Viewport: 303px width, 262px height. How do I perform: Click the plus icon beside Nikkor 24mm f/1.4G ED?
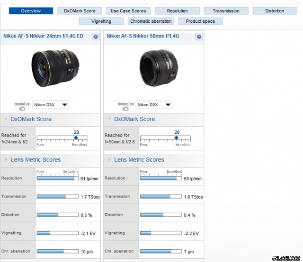[x=96, y=37]
